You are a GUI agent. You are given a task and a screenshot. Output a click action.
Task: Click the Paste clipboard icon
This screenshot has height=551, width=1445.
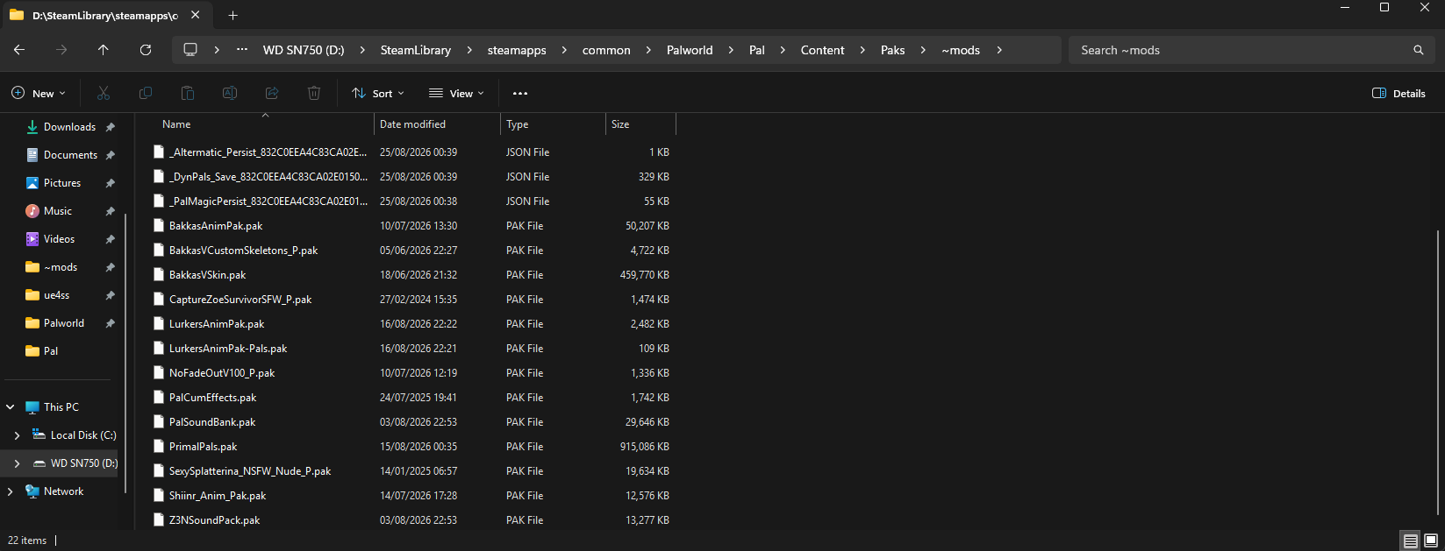pos(188,93)
